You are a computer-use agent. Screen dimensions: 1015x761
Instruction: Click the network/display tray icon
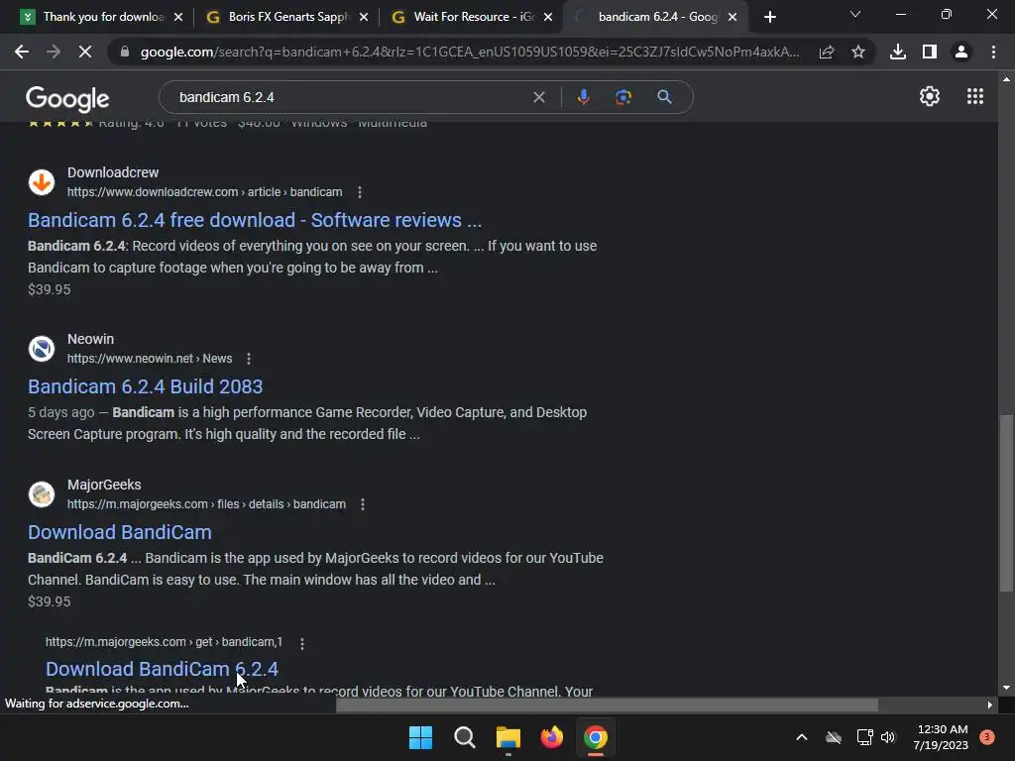pyautogui.click(x=864, y=737)
